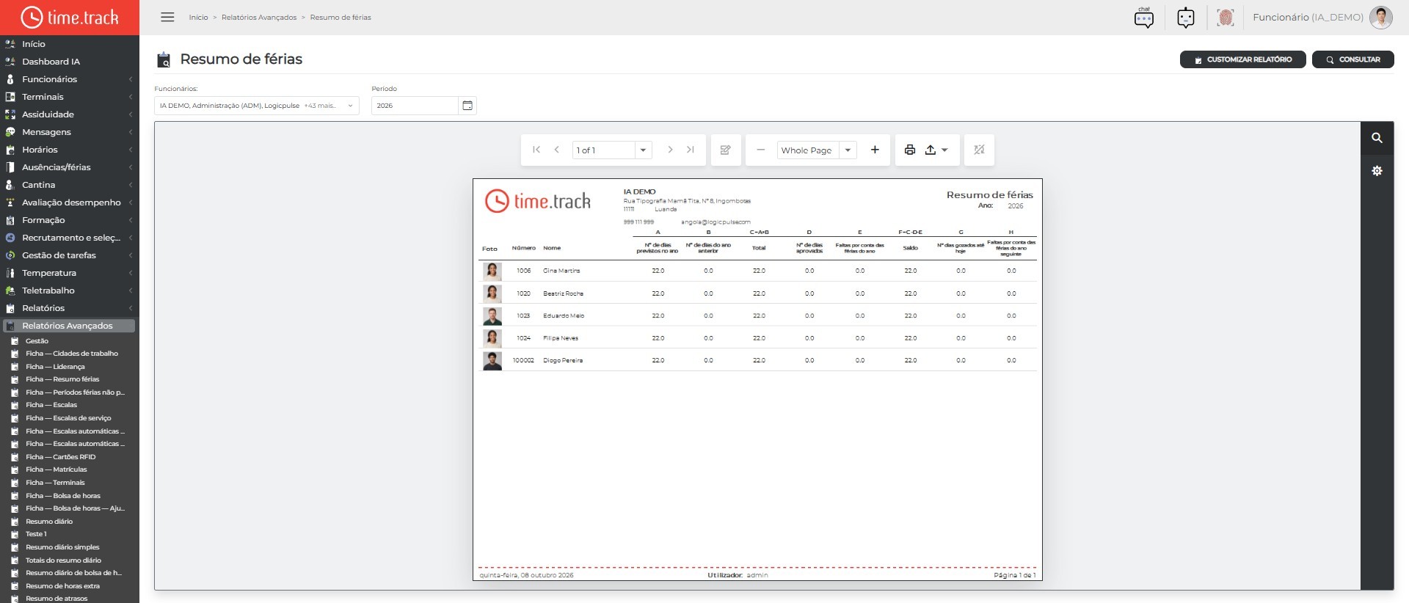Screen dimensions: 1409x603
Task: Go to first report page
Action: pos(536,150)
